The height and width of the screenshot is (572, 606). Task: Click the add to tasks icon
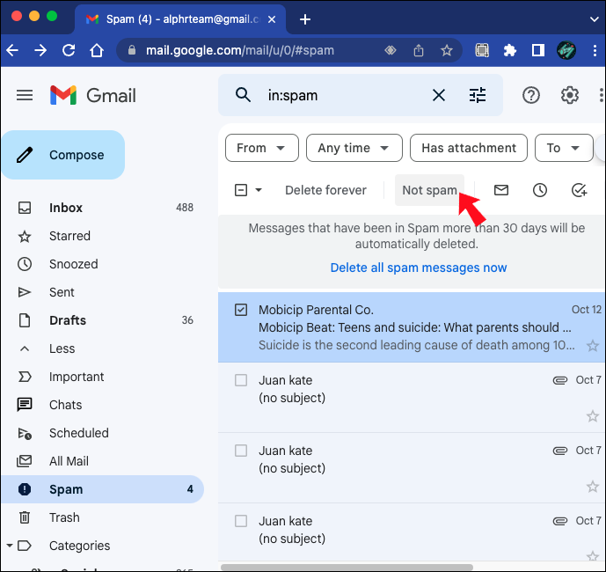[579, 190]
